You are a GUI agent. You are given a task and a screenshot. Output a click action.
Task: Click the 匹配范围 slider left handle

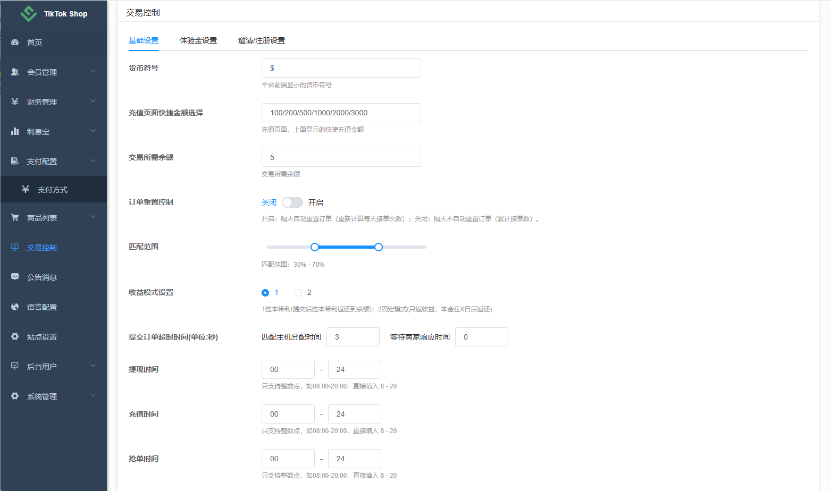[315, 247]
